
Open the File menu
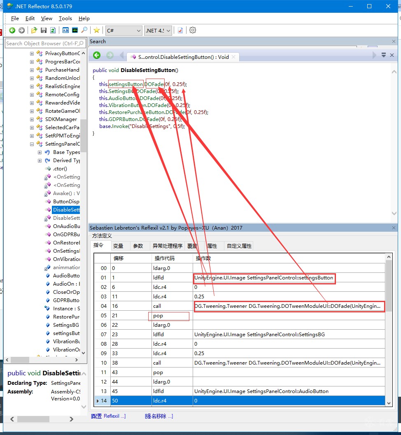[x=15, y=18]
